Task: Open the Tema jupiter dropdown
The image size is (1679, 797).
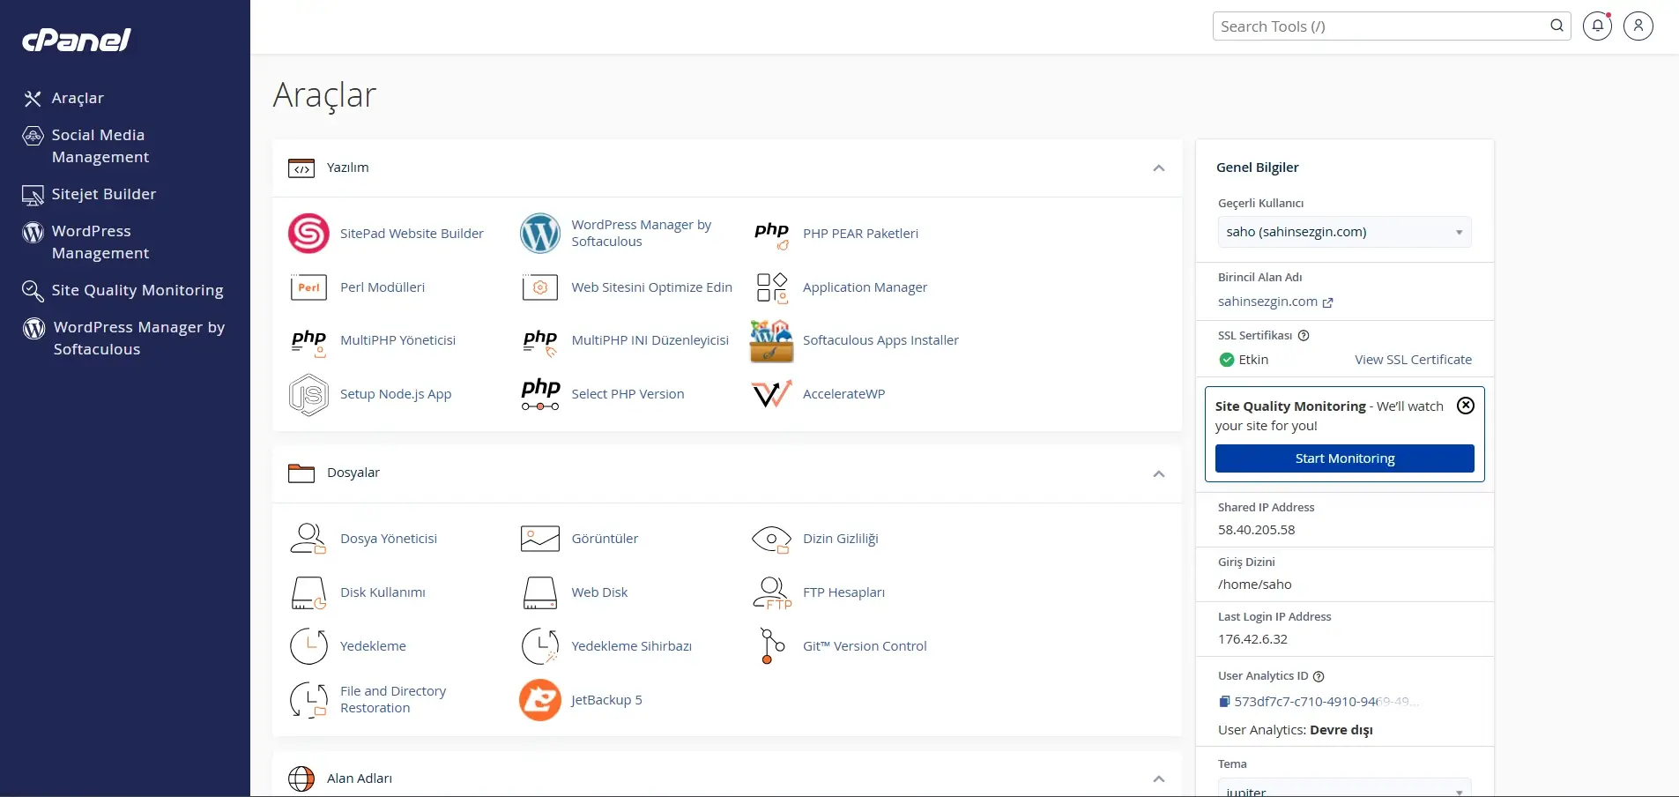Action: [1345, 787]
